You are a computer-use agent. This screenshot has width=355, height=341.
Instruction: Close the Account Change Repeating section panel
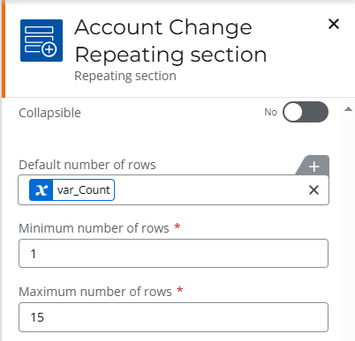coord(334,24)
